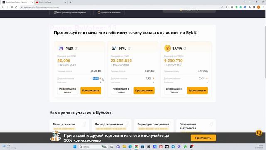Open Как принять участие в ByVotes link
The height and width of the screenshot is (150, 266).
70,12
